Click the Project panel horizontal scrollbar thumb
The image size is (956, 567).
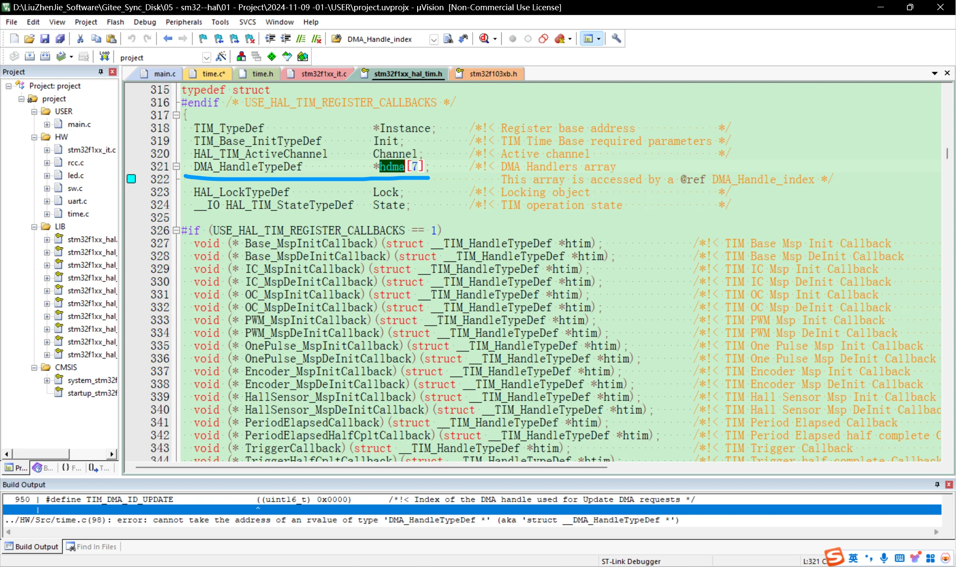point(41,454)
